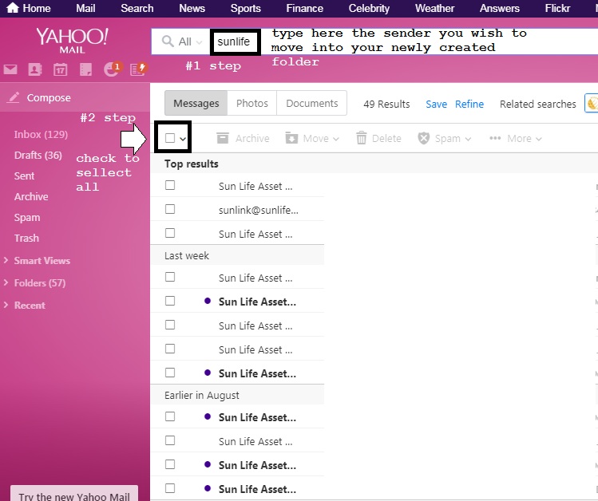Open Celebrity in the top navigation
The height and width of the screenshot is (501, 598).
click(369, 8)
